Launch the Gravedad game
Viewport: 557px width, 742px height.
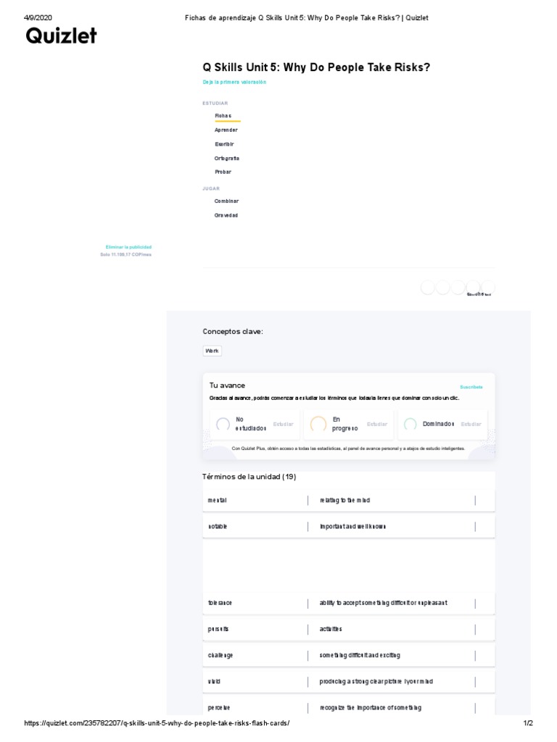[226, 215]
